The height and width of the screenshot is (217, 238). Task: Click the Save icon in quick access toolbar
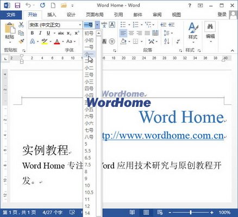pos(17,5)
